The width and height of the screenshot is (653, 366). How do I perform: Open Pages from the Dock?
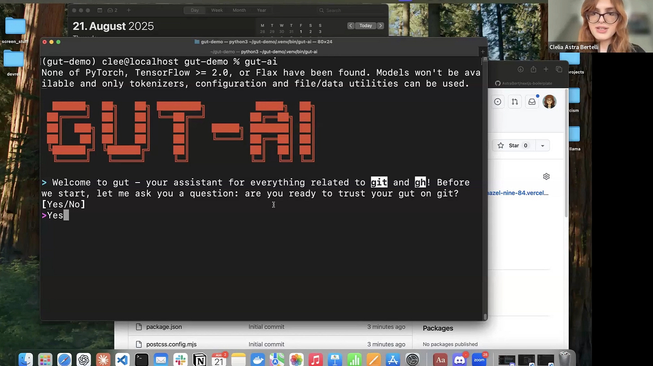[x=374, y=360]
